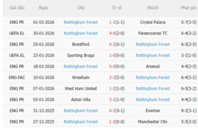The height and width of the screenshot is (129, 198).
Task: Click the "Giải đấu" column header
Action: pyautogui.click(x=17, y=7)
